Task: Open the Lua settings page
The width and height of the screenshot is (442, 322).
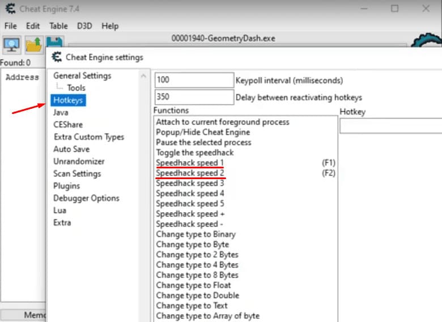Action: point(59,210)
